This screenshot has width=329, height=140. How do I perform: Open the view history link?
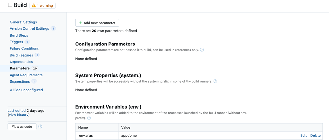pos(18,115)
